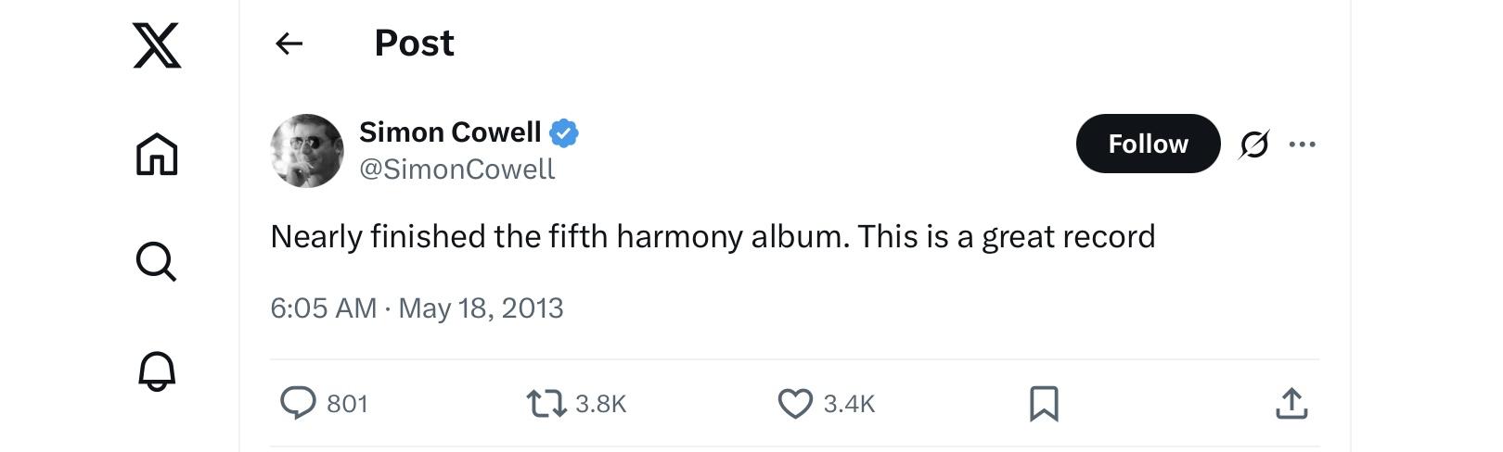The height and width of the screenshot is (452, 1503).
Task: Bookmark this post
Action: [x=1044, y=404]
